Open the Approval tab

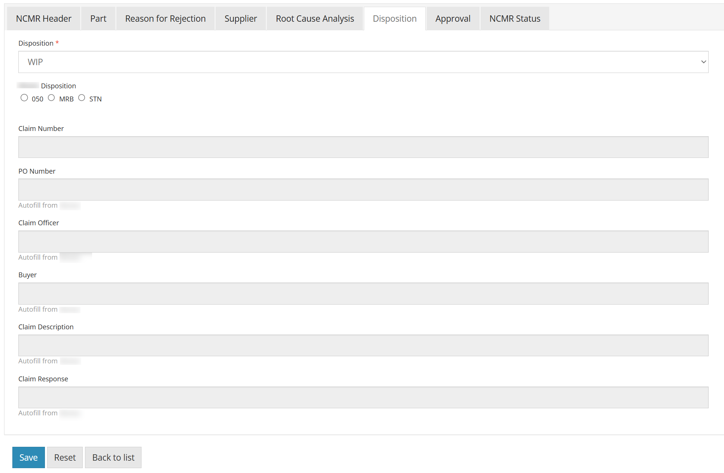453,18
